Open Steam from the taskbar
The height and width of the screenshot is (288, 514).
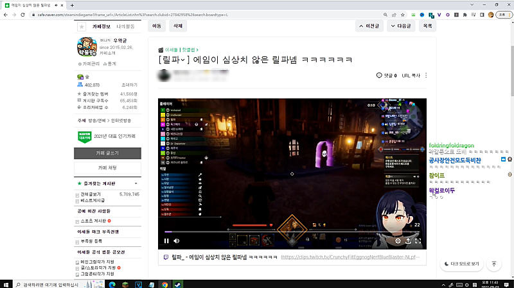(178, 285)
